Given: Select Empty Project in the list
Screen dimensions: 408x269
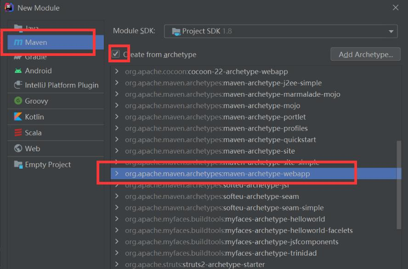Looking at the screenshot, I should tap(56, 165).
